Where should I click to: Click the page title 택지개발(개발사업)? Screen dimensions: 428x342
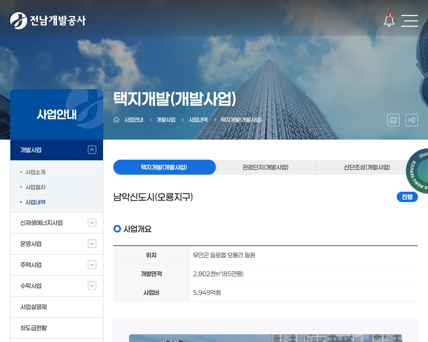coord(175,99)
